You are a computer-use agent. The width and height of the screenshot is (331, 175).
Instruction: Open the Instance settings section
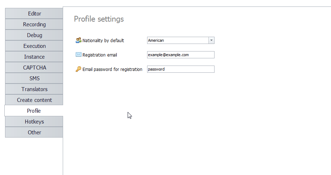pos(34,57)
